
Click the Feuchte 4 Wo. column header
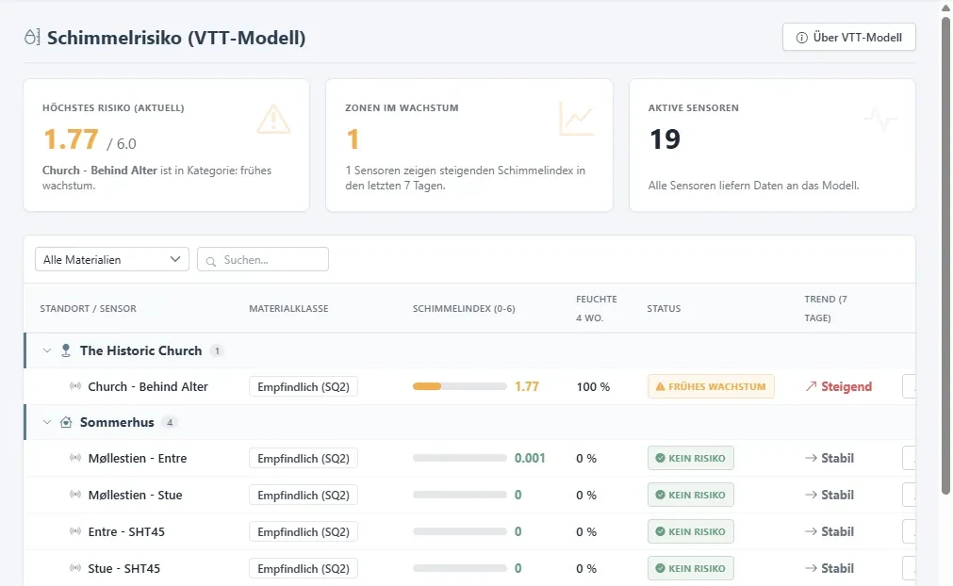[597, 308]
